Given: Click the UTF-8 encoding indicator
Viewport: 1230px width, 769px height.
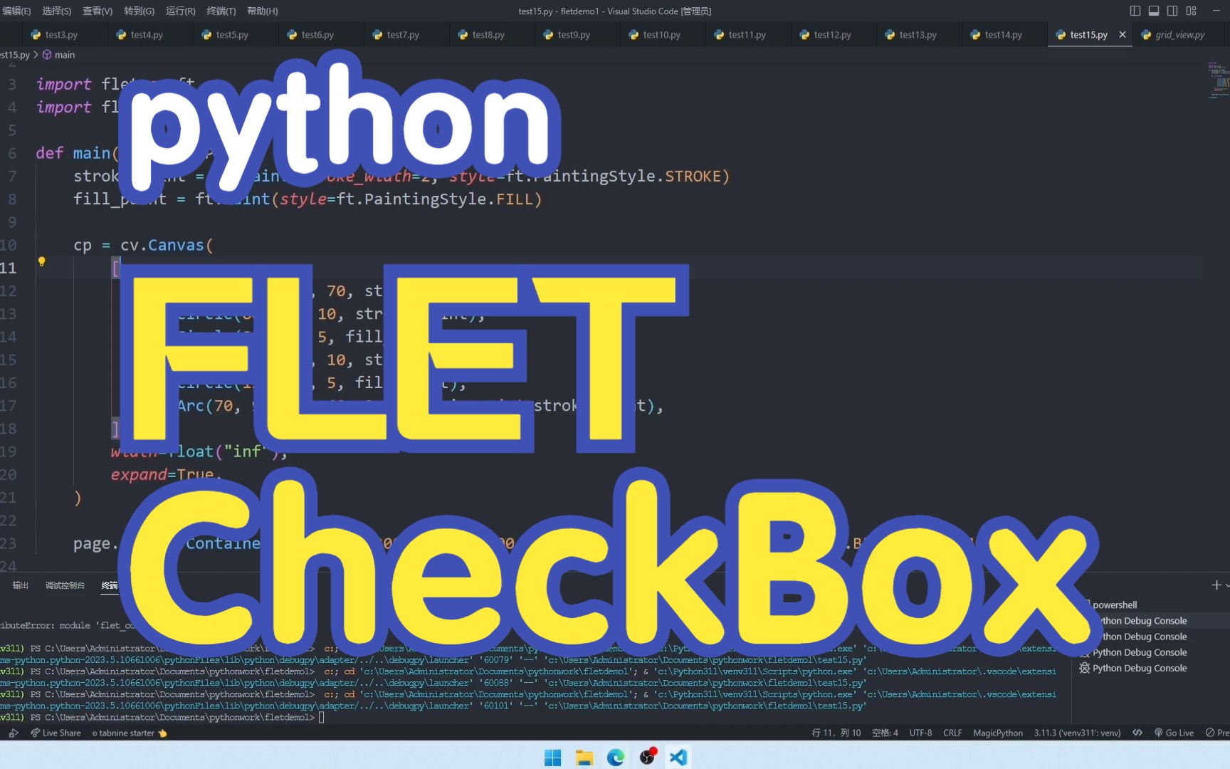Looking at the screenshot, I should 920,733.
